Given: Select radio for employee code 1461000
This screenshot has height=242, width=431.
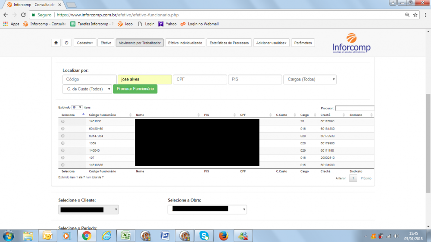Looking at the screenshot, I should click(62, 121).
